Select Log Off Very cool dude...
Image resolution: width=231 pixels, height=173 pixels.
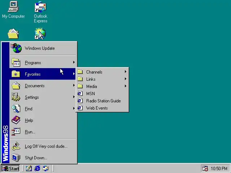pos(43,146)
